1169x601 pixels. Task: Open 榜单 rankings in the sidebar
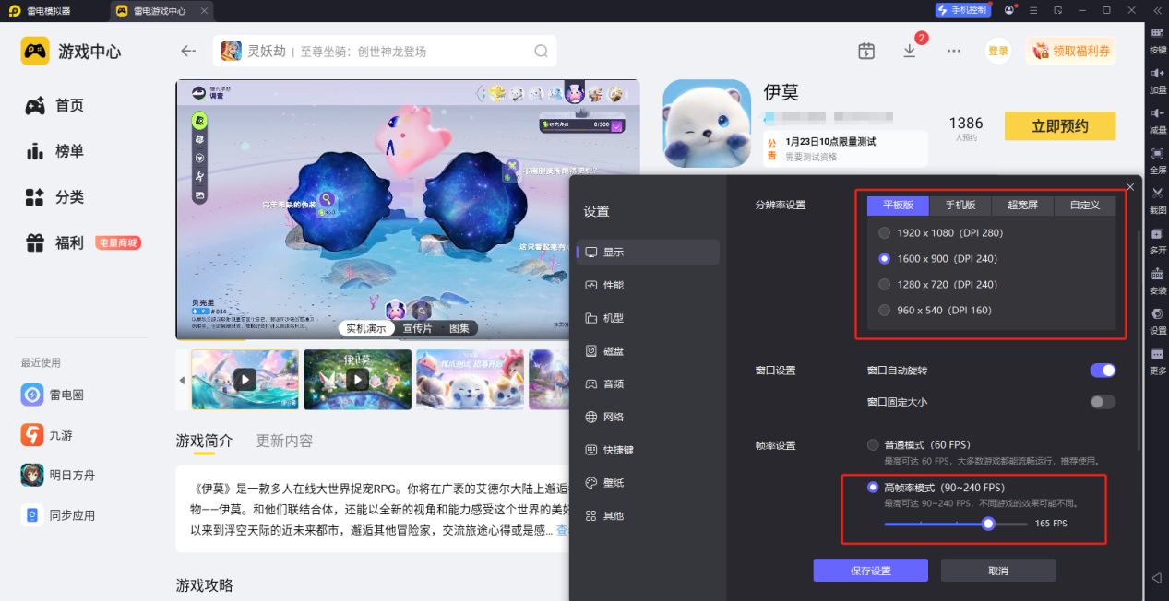click(55, 151)
